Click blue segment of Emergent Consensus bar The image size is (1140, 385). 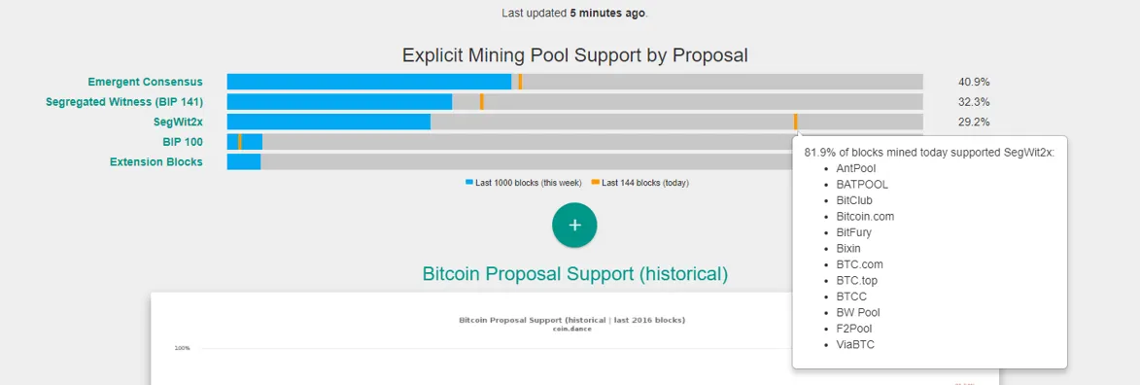click(368, 82)
